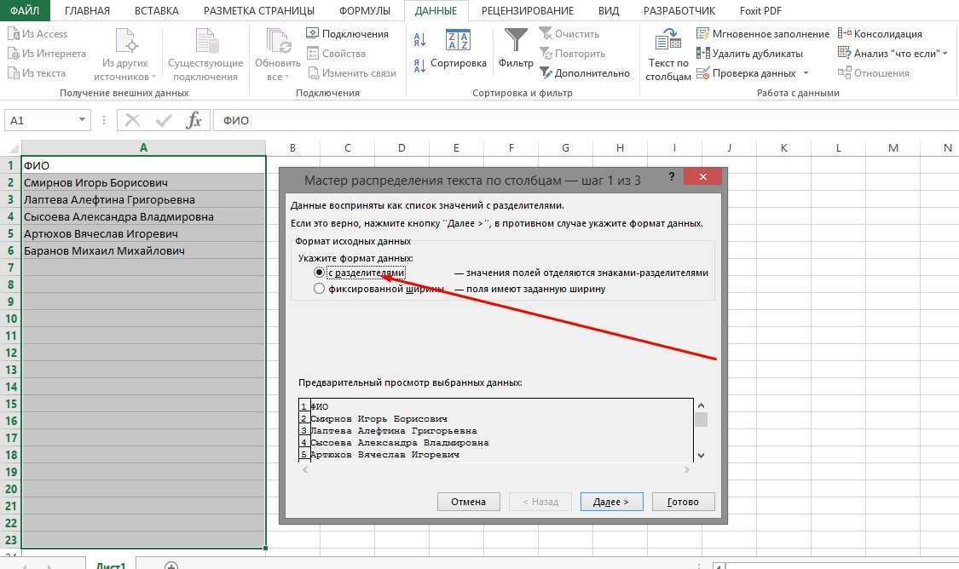Select the с разделителями radio button
Screen dimensions: 959x569
(x=320, y=273)
